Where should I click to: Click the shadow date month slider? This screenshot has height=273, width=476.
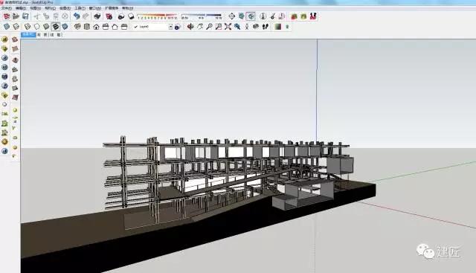(x=157, y=16)
